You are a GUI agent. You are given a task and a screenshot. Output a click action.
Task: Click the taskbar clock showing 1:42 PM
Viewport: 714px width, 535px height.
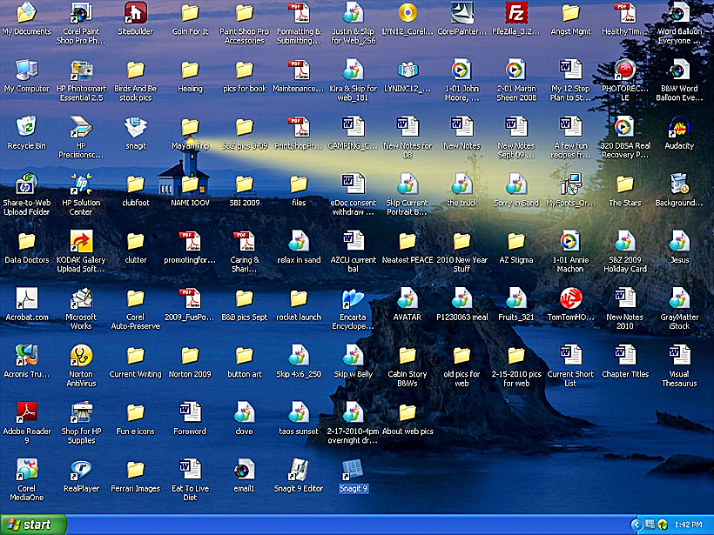690,525
